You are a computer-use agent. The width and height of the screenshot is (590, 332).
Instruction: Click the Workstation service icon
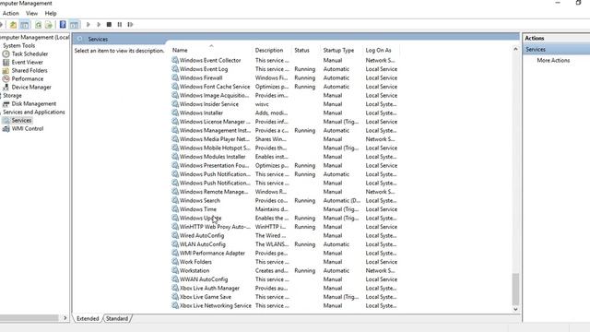(x=175, y=270)
